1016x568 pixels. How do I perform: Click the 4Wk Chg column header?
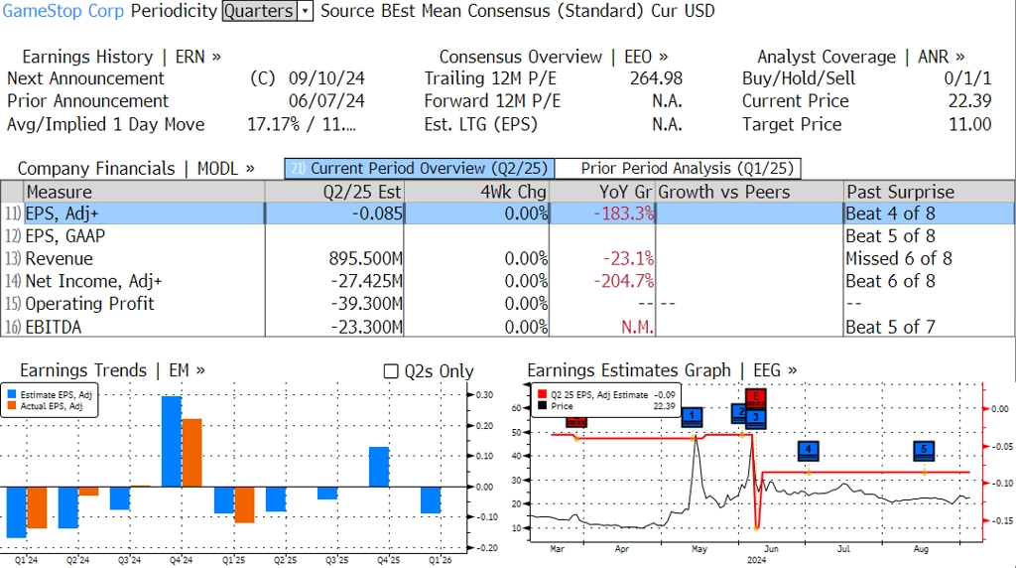click(476, 192)
